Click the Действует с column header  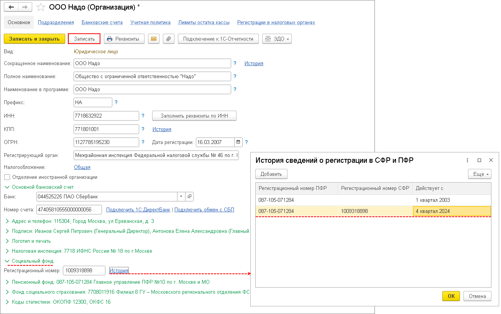pos(452,188)
